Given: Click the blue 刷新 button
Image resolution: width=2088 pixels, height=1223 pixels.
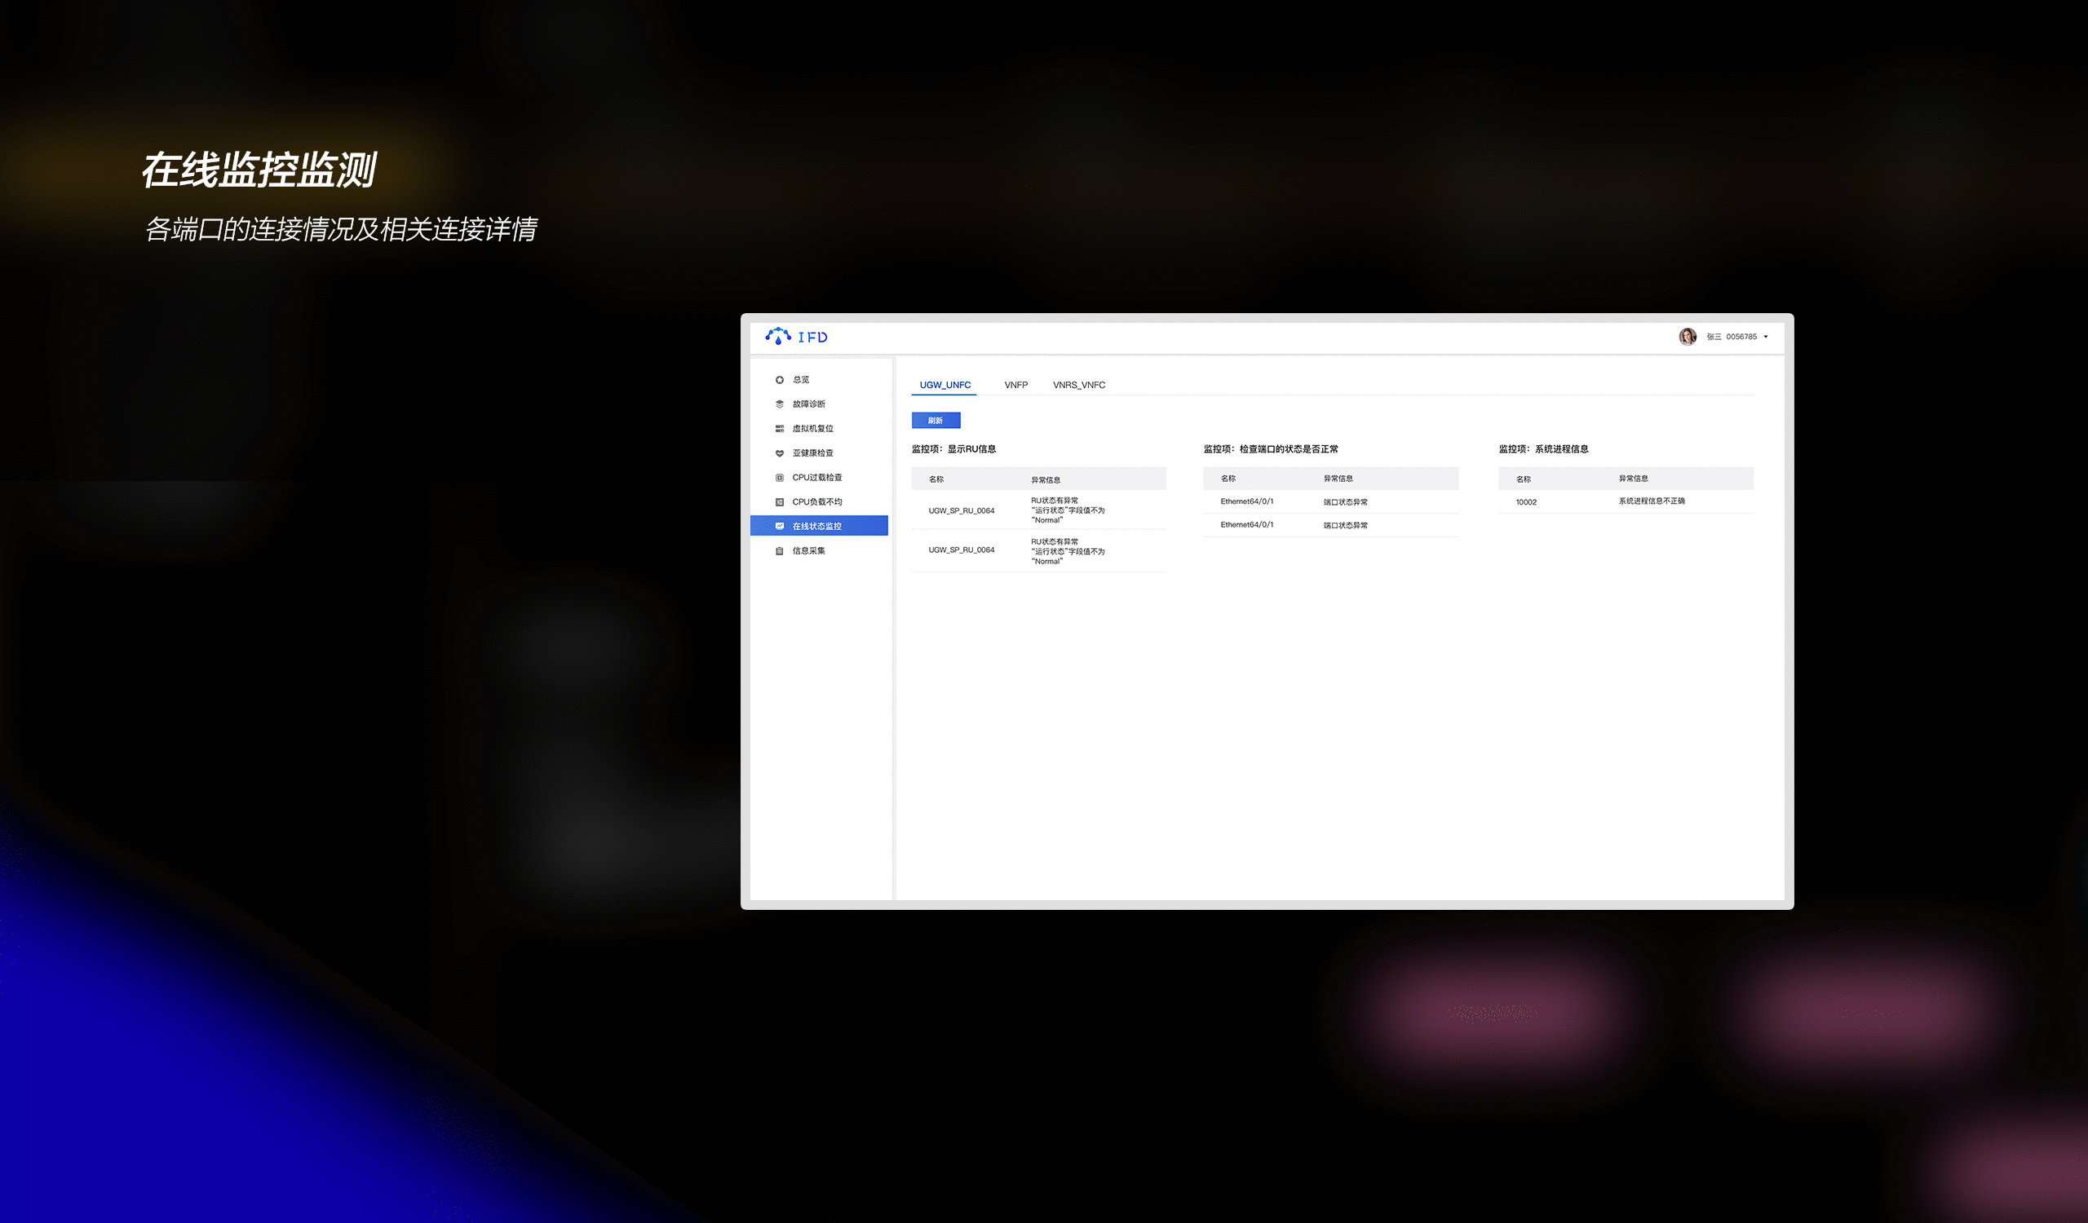Looking at the screenshot, I should point(936,421).
